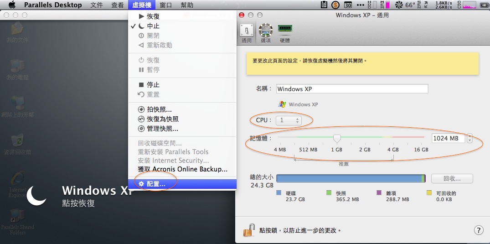Click the 回收... reclaim button
490x244 pixels.
coord(452,179)
